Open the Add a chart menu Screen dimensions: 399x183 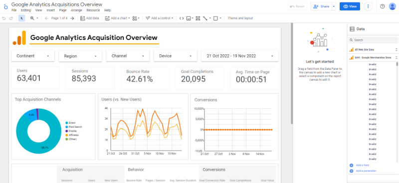117,18
